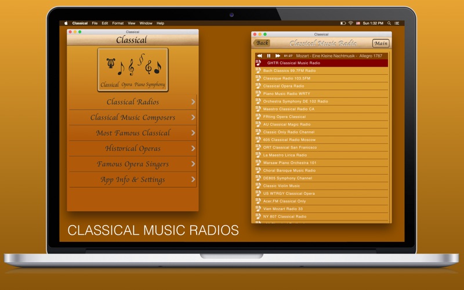Image resolution: width=464 pixels, height=290 pixels.
Task: Click music note icon beside Bach Classics 99.7FM
Action: tap(258, 70)
